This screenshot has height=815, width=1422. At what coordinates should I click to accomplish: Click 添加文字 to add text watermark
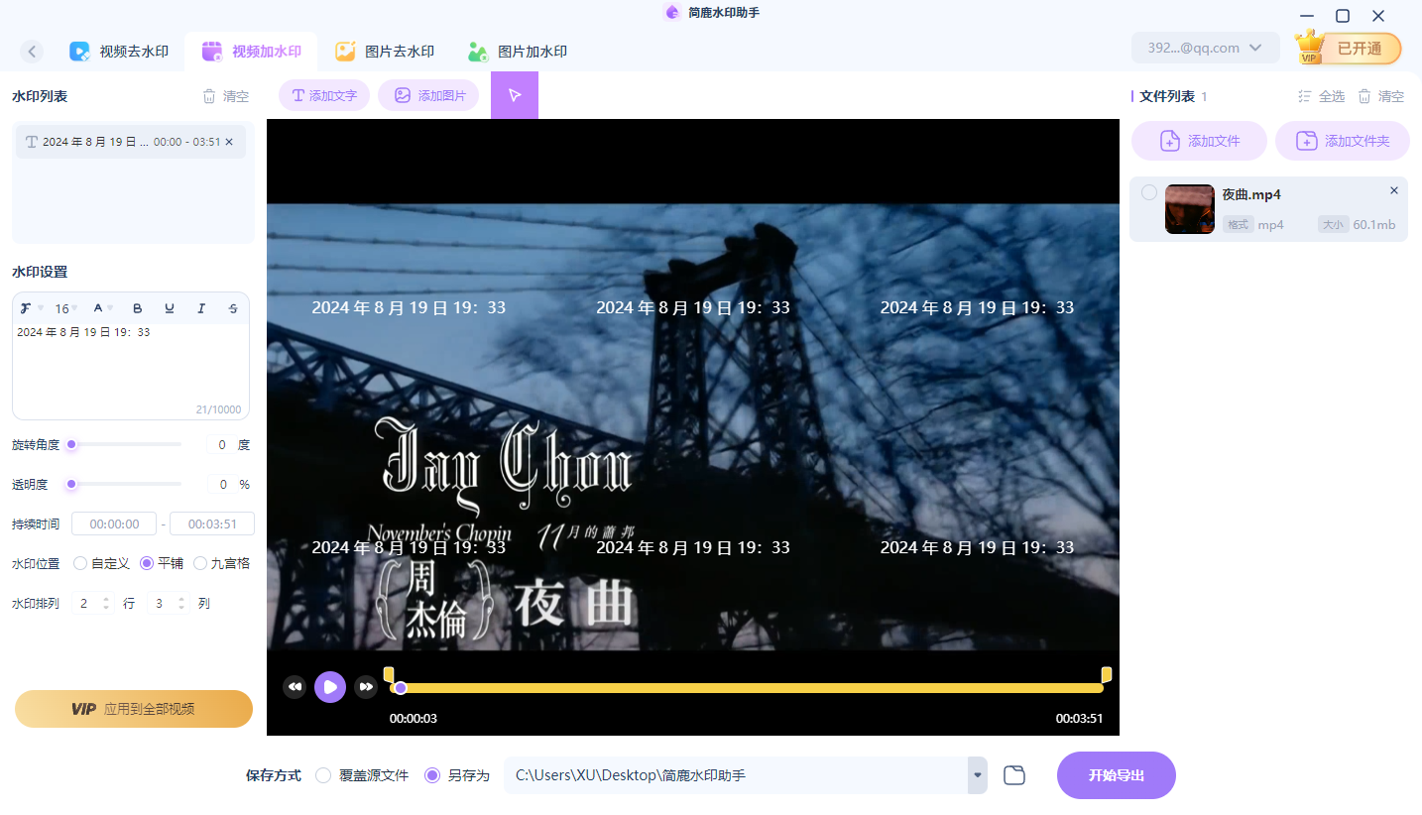point(324,95)
